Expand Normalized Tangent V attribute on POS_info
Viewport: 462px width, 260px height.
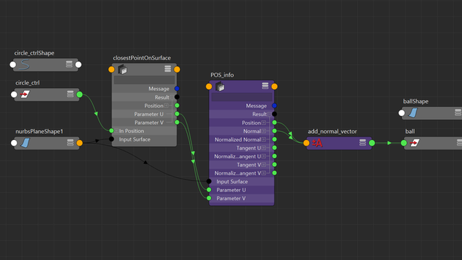pyautogui.click(x=263, y=173)
